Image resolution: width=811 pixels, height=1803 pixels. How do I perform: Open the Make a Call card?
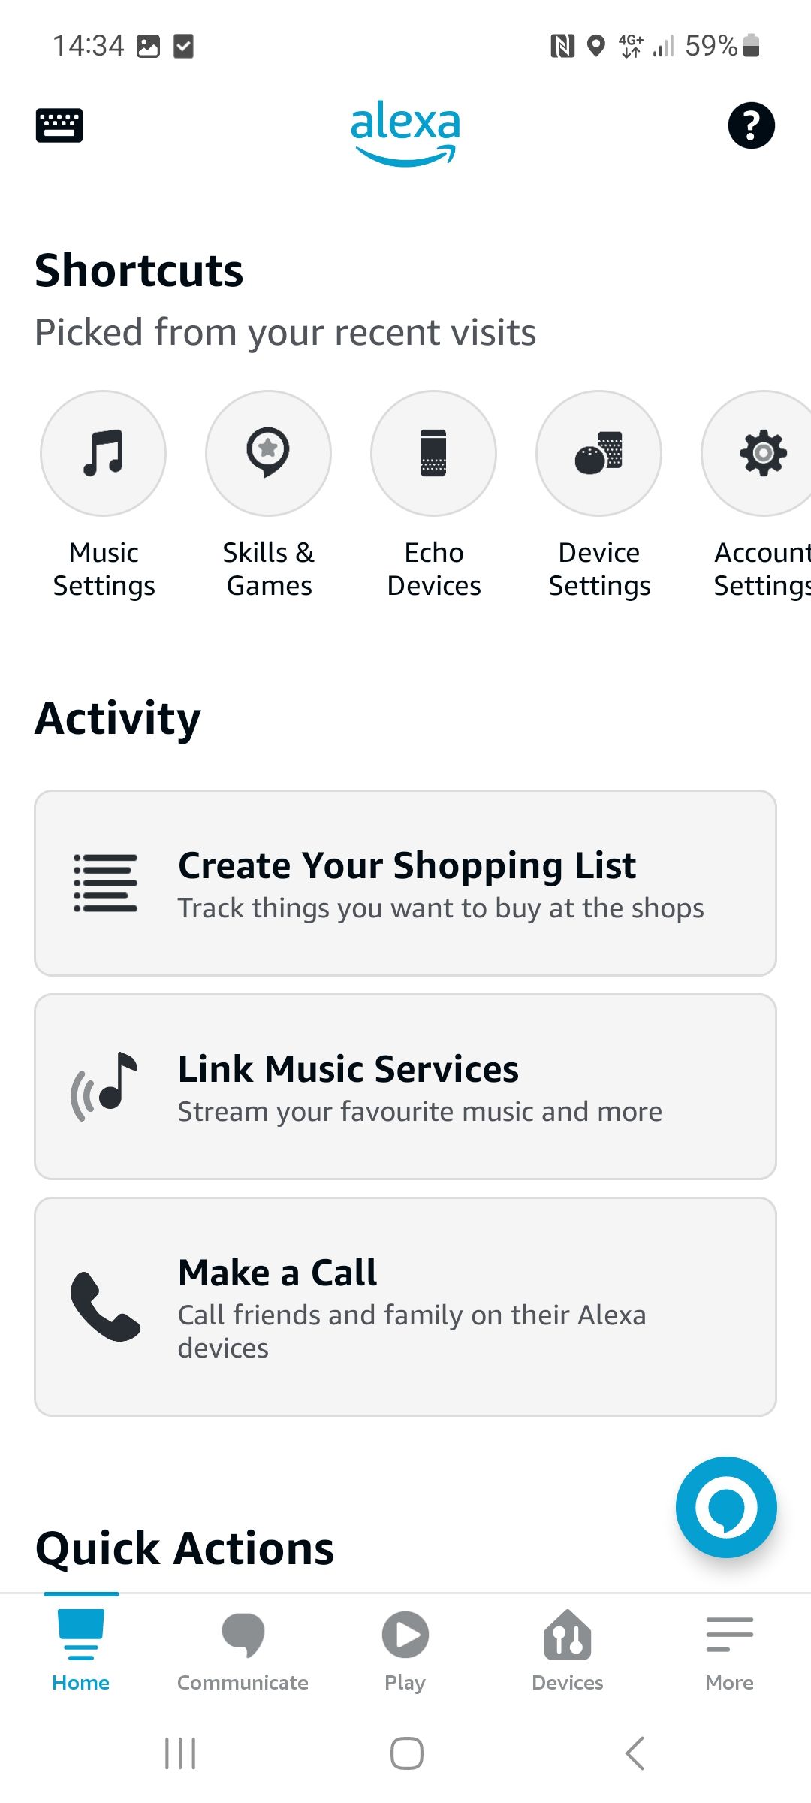point(405,1306)
